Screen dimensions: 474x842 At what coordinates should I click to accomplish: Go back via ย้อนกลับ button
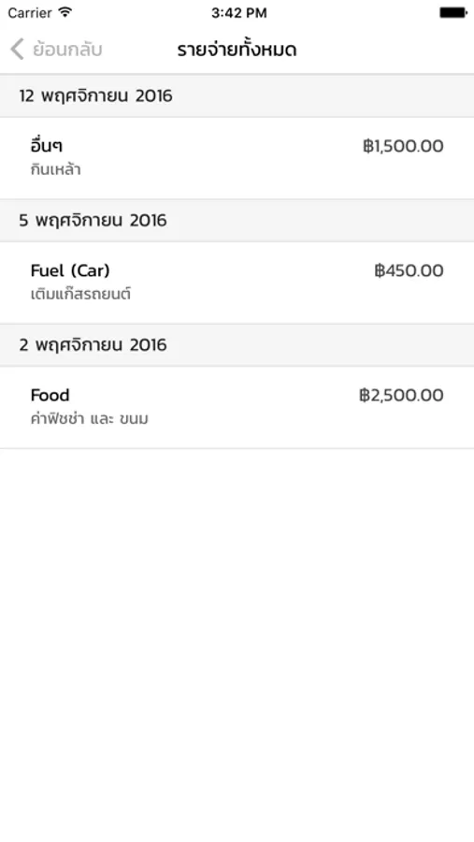56,50
